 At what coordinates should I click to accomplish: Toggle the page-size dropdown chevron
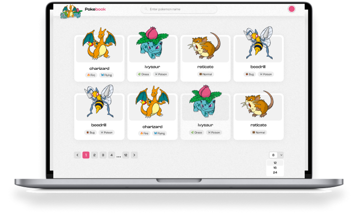coord(281,155)
